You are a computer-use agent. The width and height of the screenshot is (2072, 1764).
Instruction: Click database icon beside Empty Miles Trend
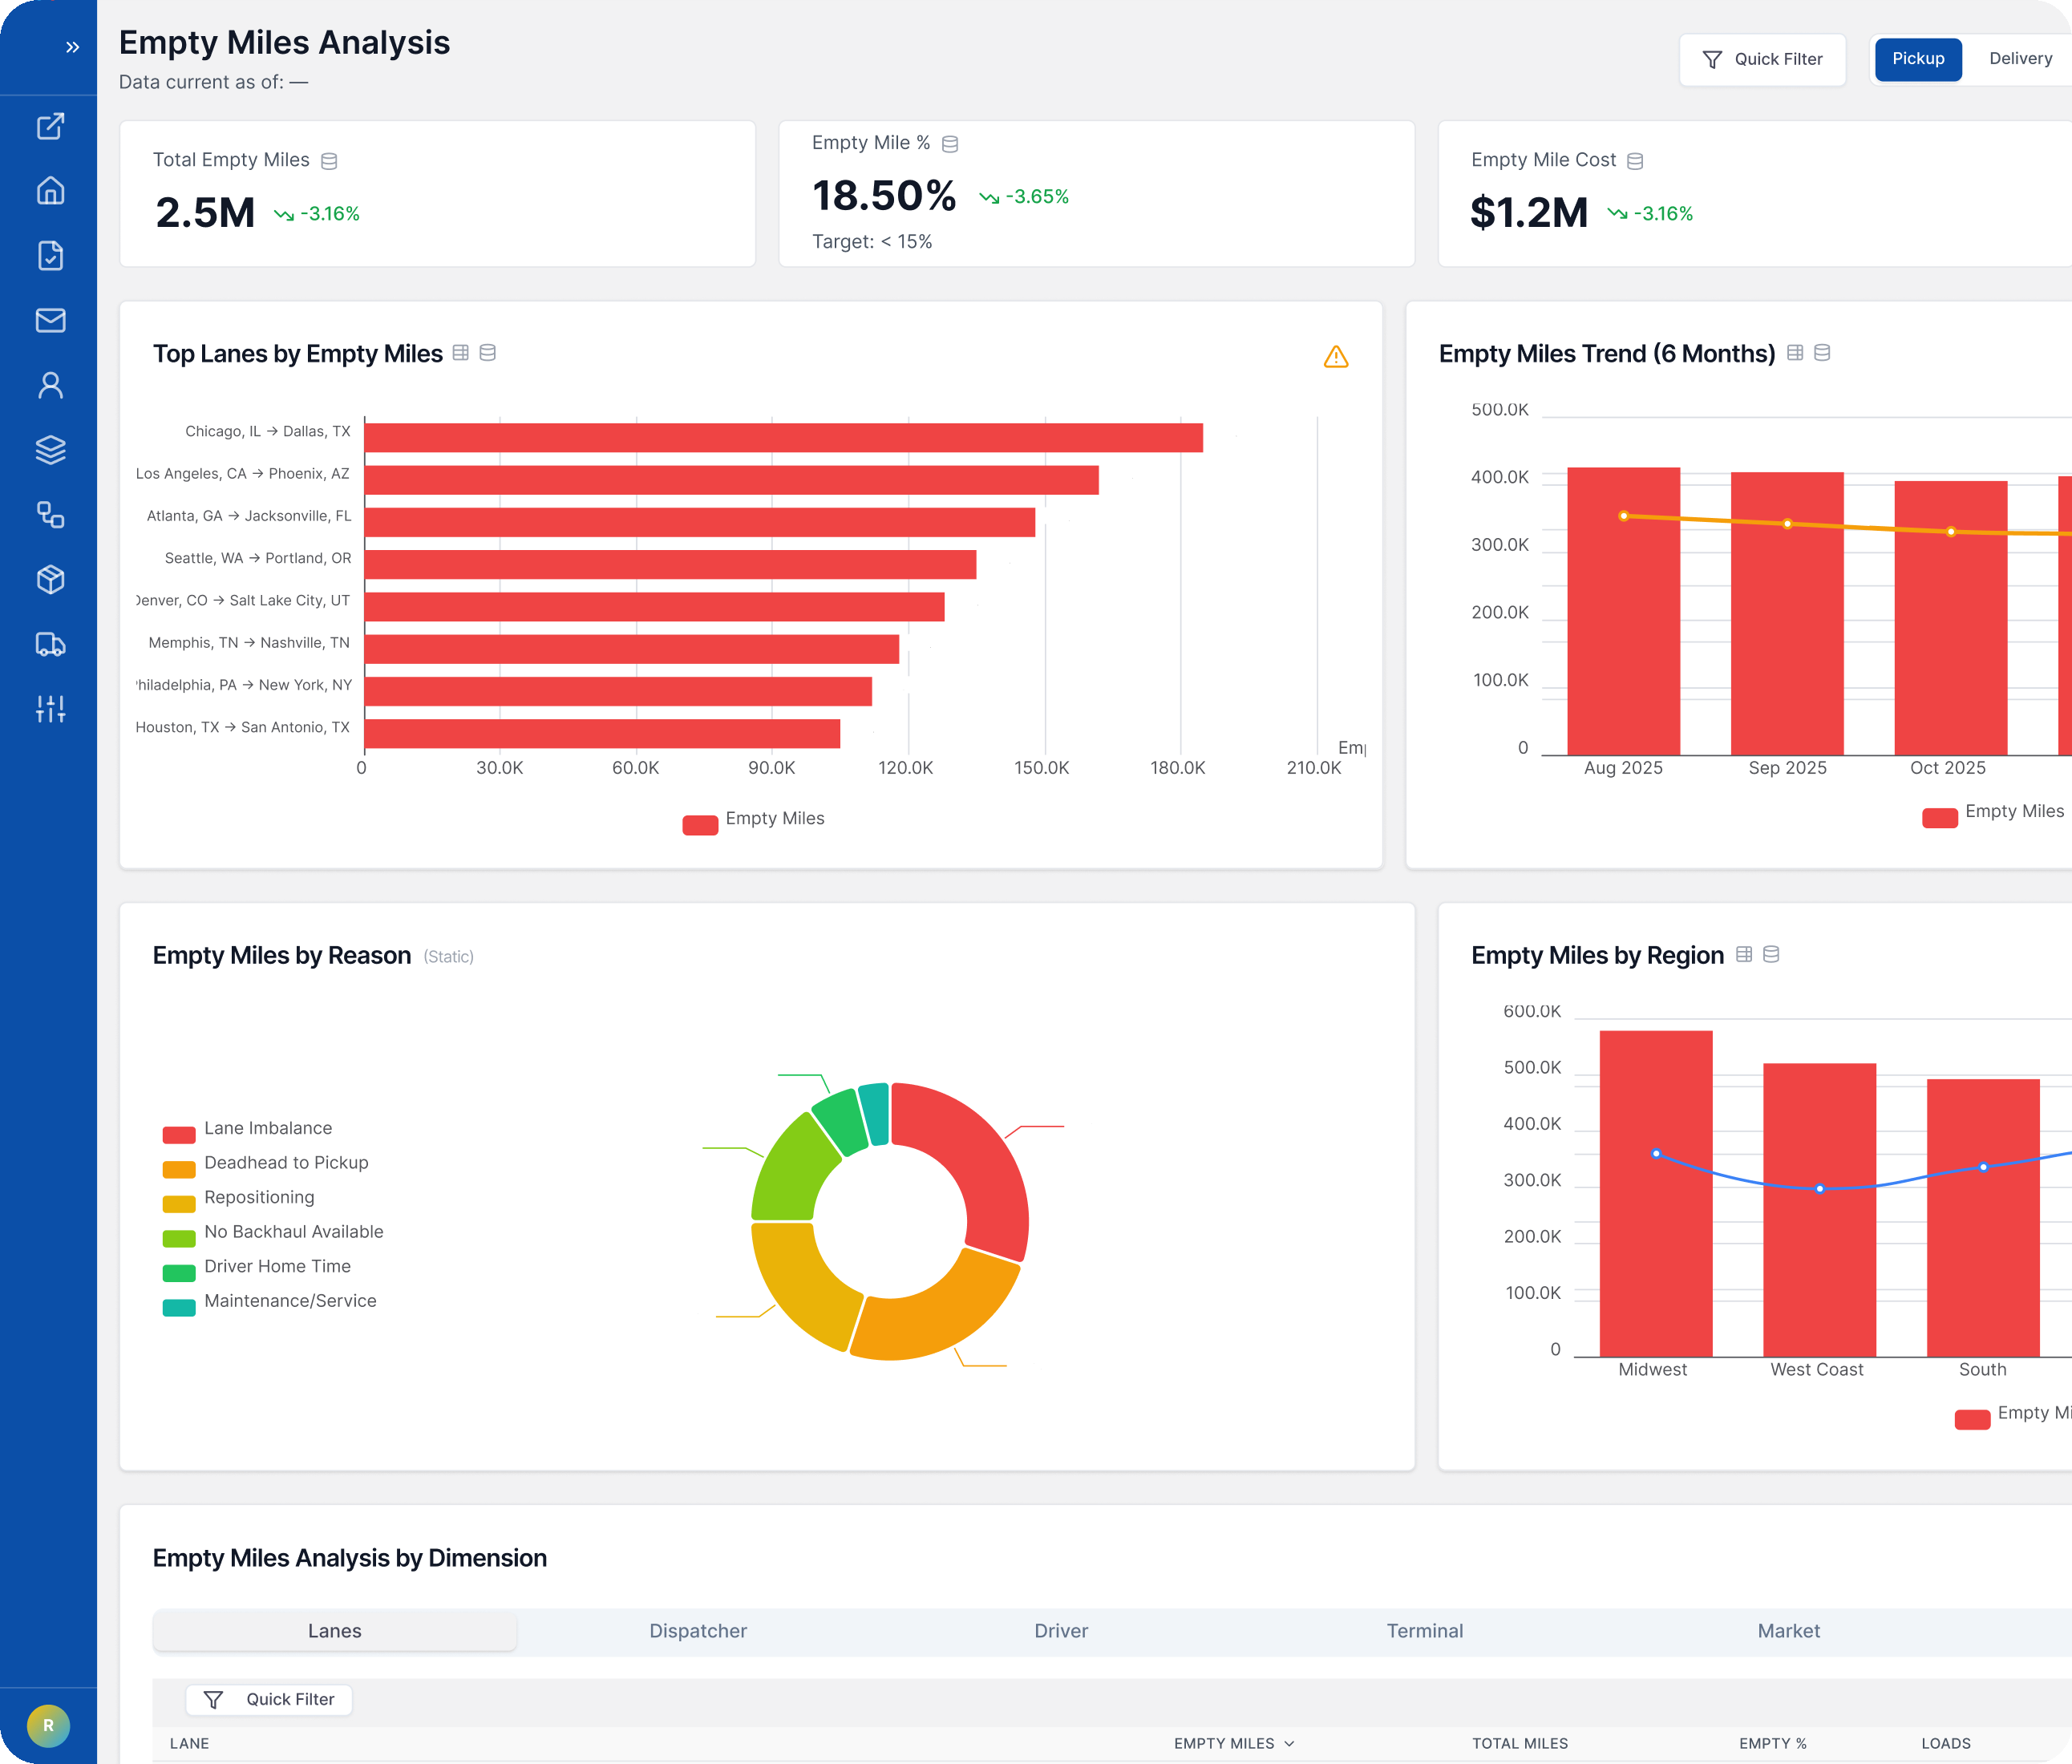(1822, 353)
